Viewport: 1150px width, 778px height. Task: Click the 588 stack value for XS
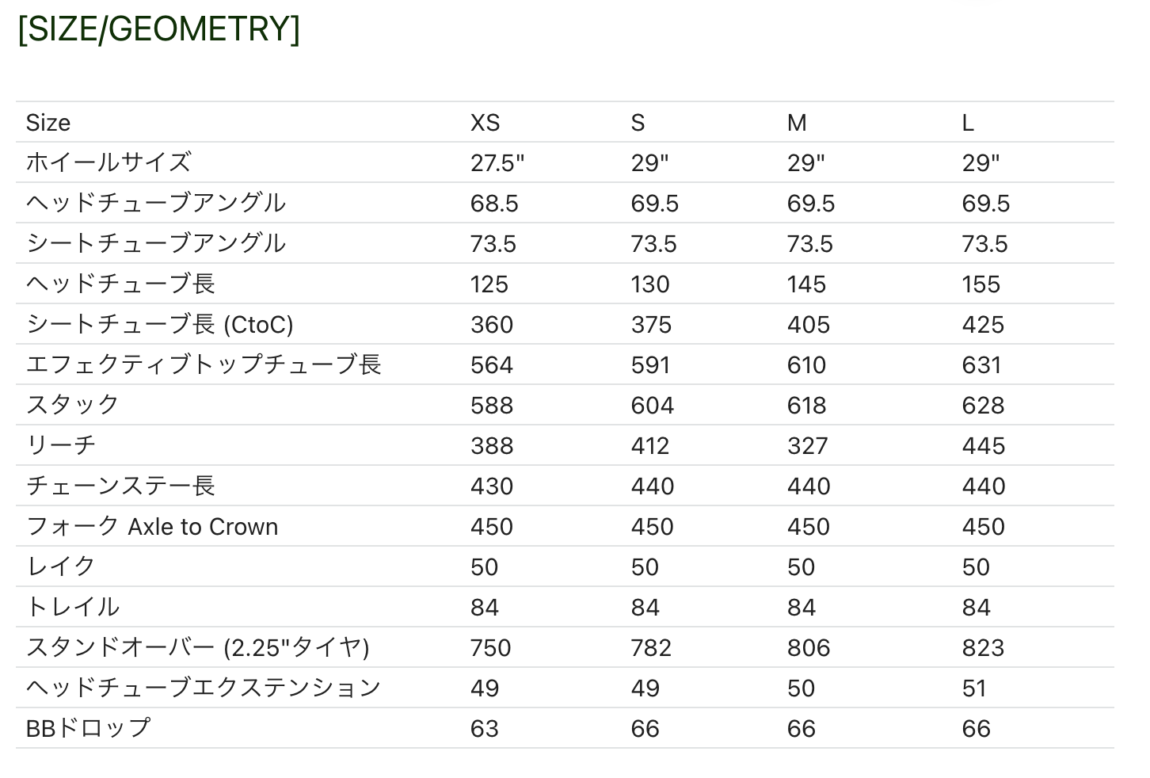(x=492, y=406)
